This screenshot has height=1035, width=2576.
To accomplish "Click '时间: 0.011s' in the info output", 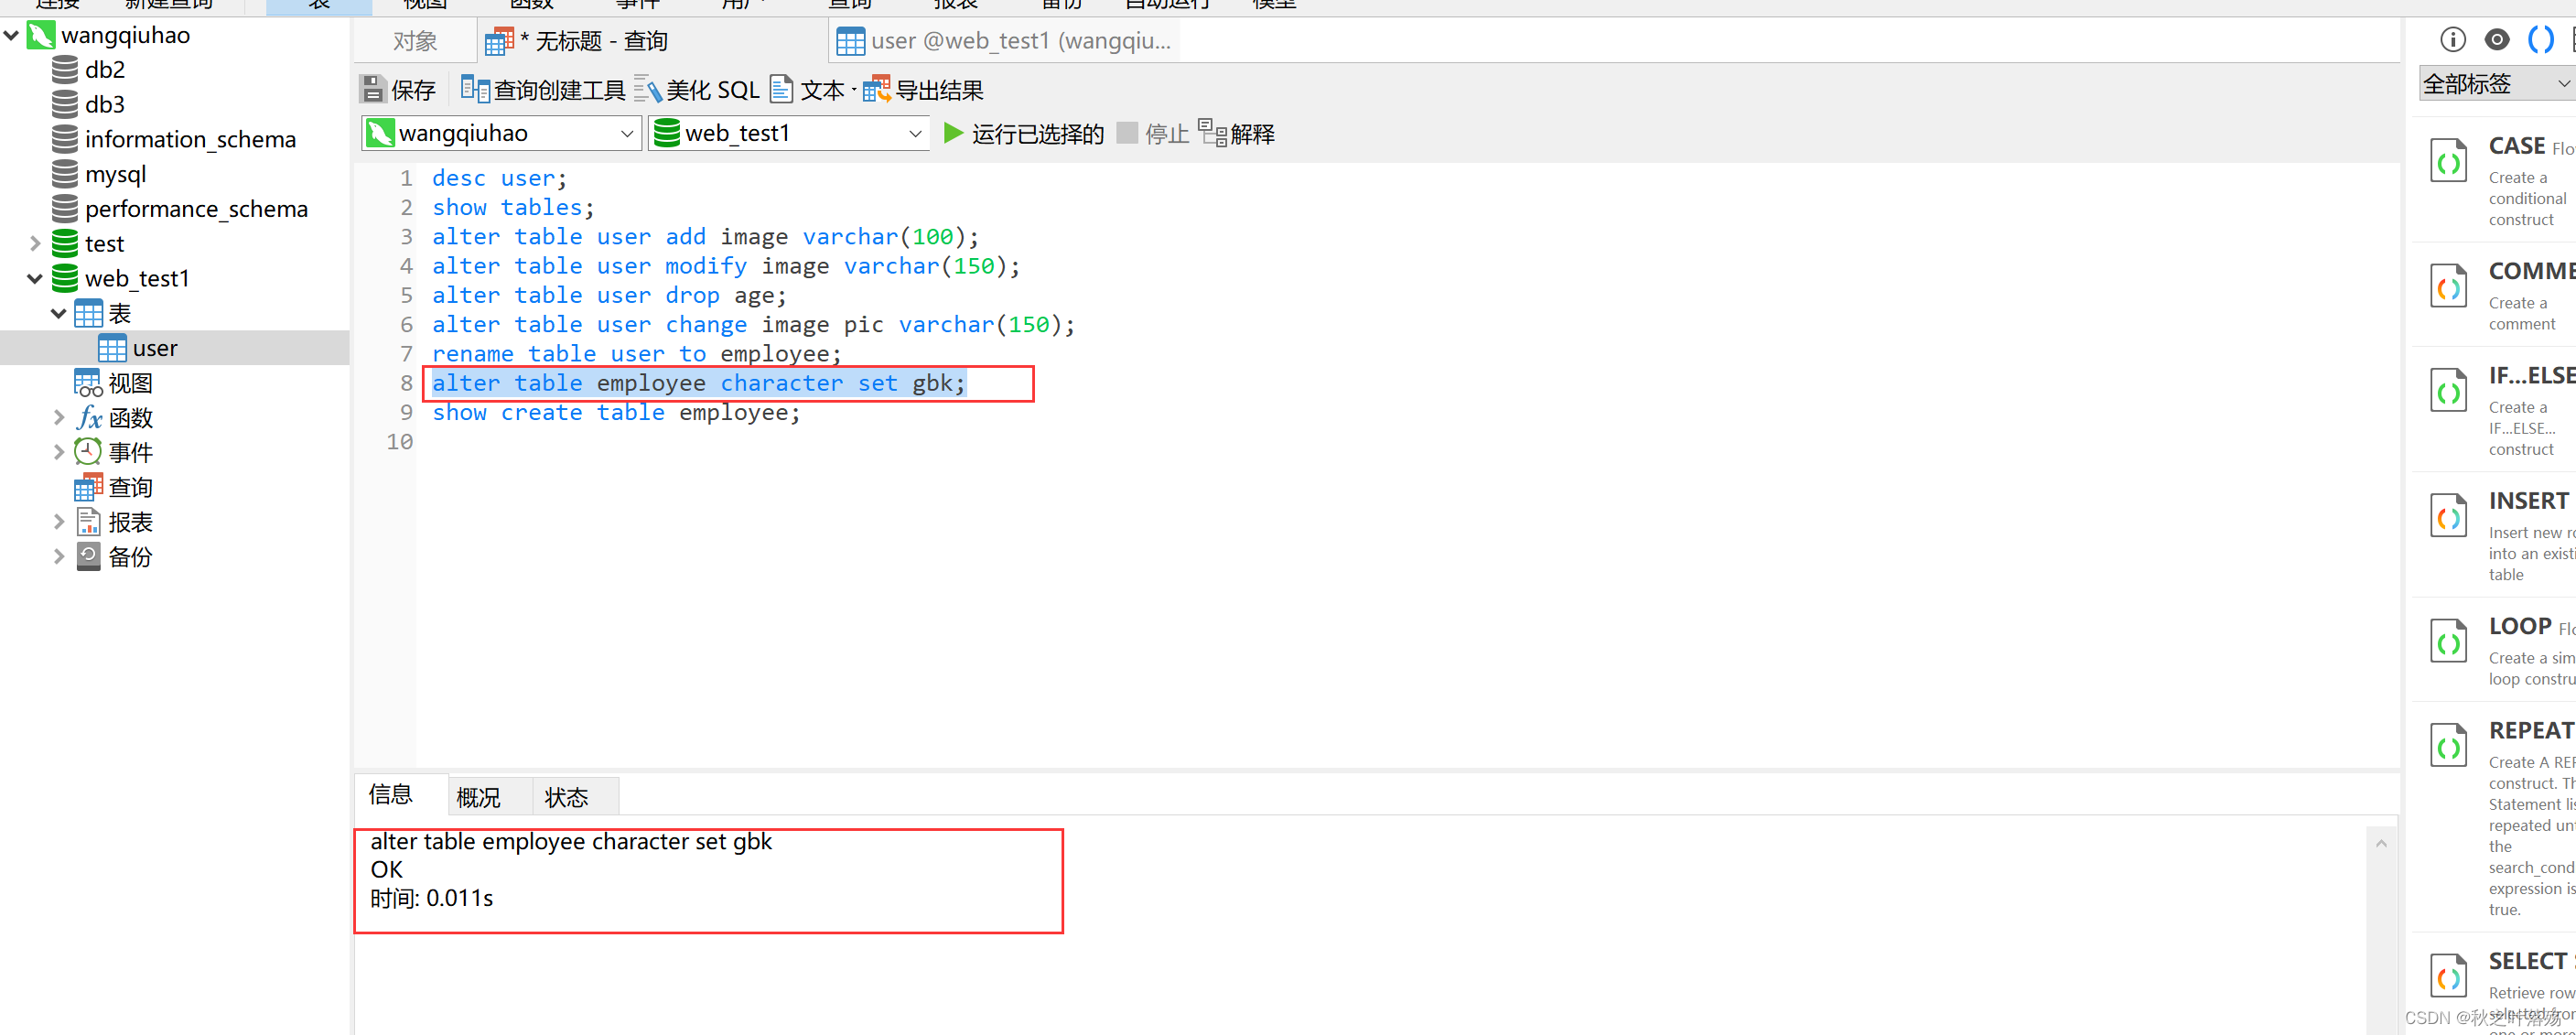I will click(432, 898).
